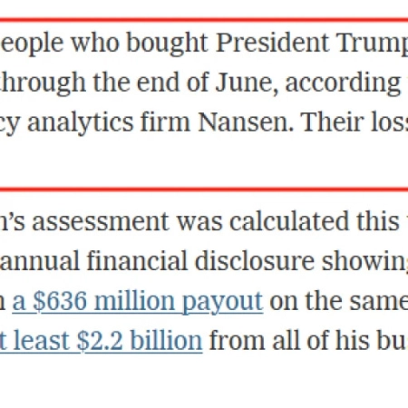Click the word "analytics" in the third line
This screenshot has height=408, width=408.
[x=80, y=123]
